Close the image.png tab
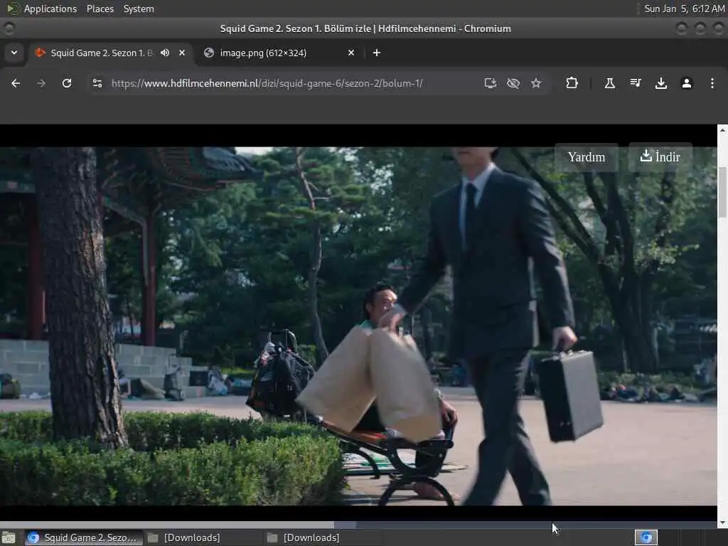Image resolution: width=728 pixels, height=546 pixels. 351,53
